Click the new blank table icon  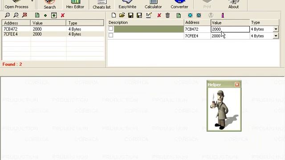tap(114, 15)
